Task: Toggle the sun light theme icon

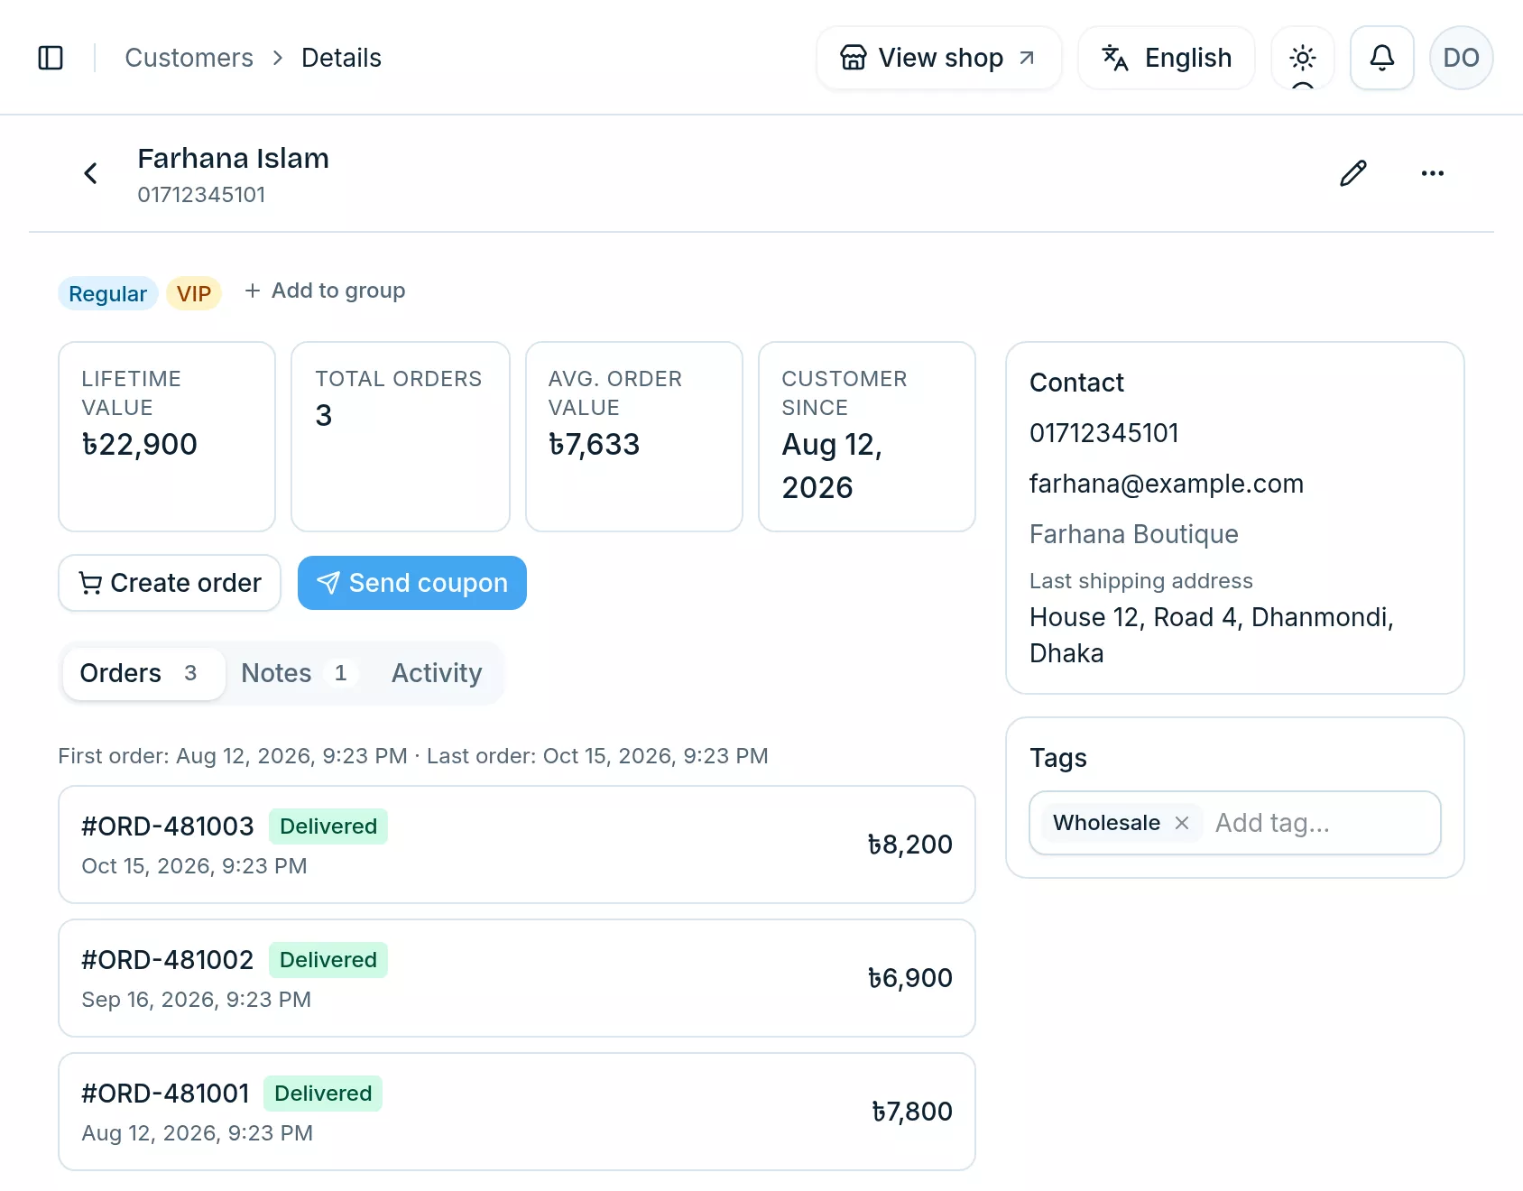Action: pyautogui.click(x=1303, y=58)
